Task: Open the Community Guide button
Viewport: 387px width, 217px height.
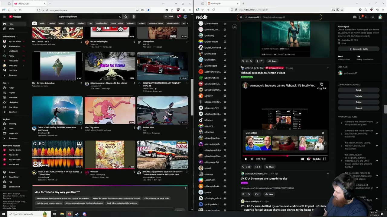Action: point(359,49)
